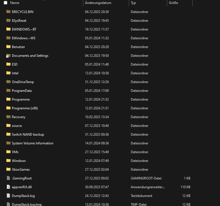Screen dimensions: 220x206
Task: Sort by the Änderungsdatum column header
Action: (x=98, y=3)
